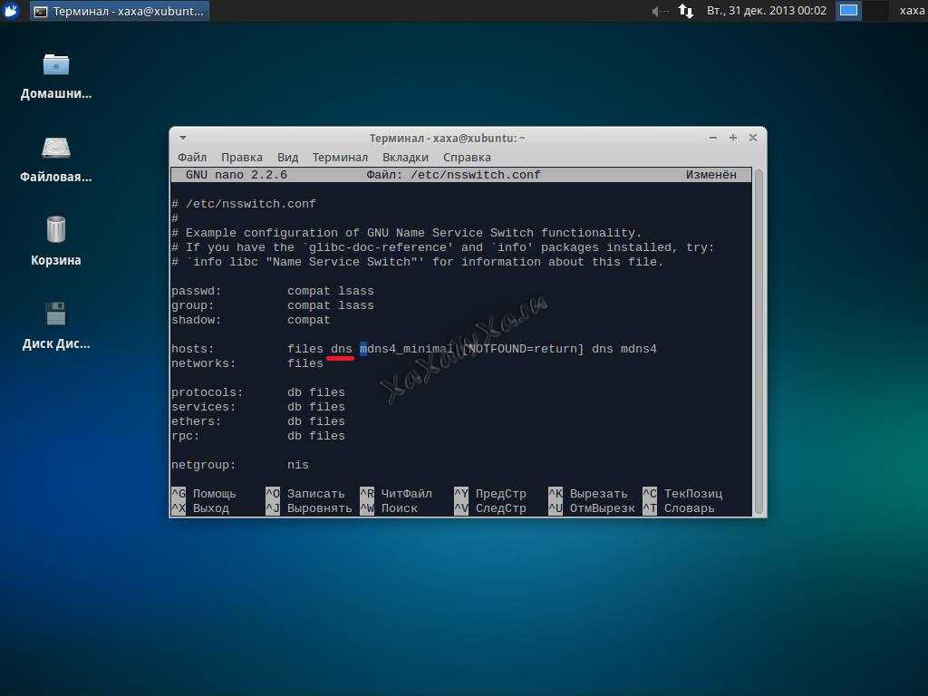The width and height of the screenshot is (928, 696).
Task: Switch to the second empty workspace
Action: pyautogui.click(x=875, y=11)
